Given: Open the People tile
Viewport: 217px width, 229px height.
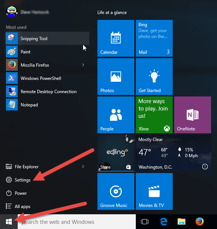Looking at the screenshot, I should click(116, 115).
